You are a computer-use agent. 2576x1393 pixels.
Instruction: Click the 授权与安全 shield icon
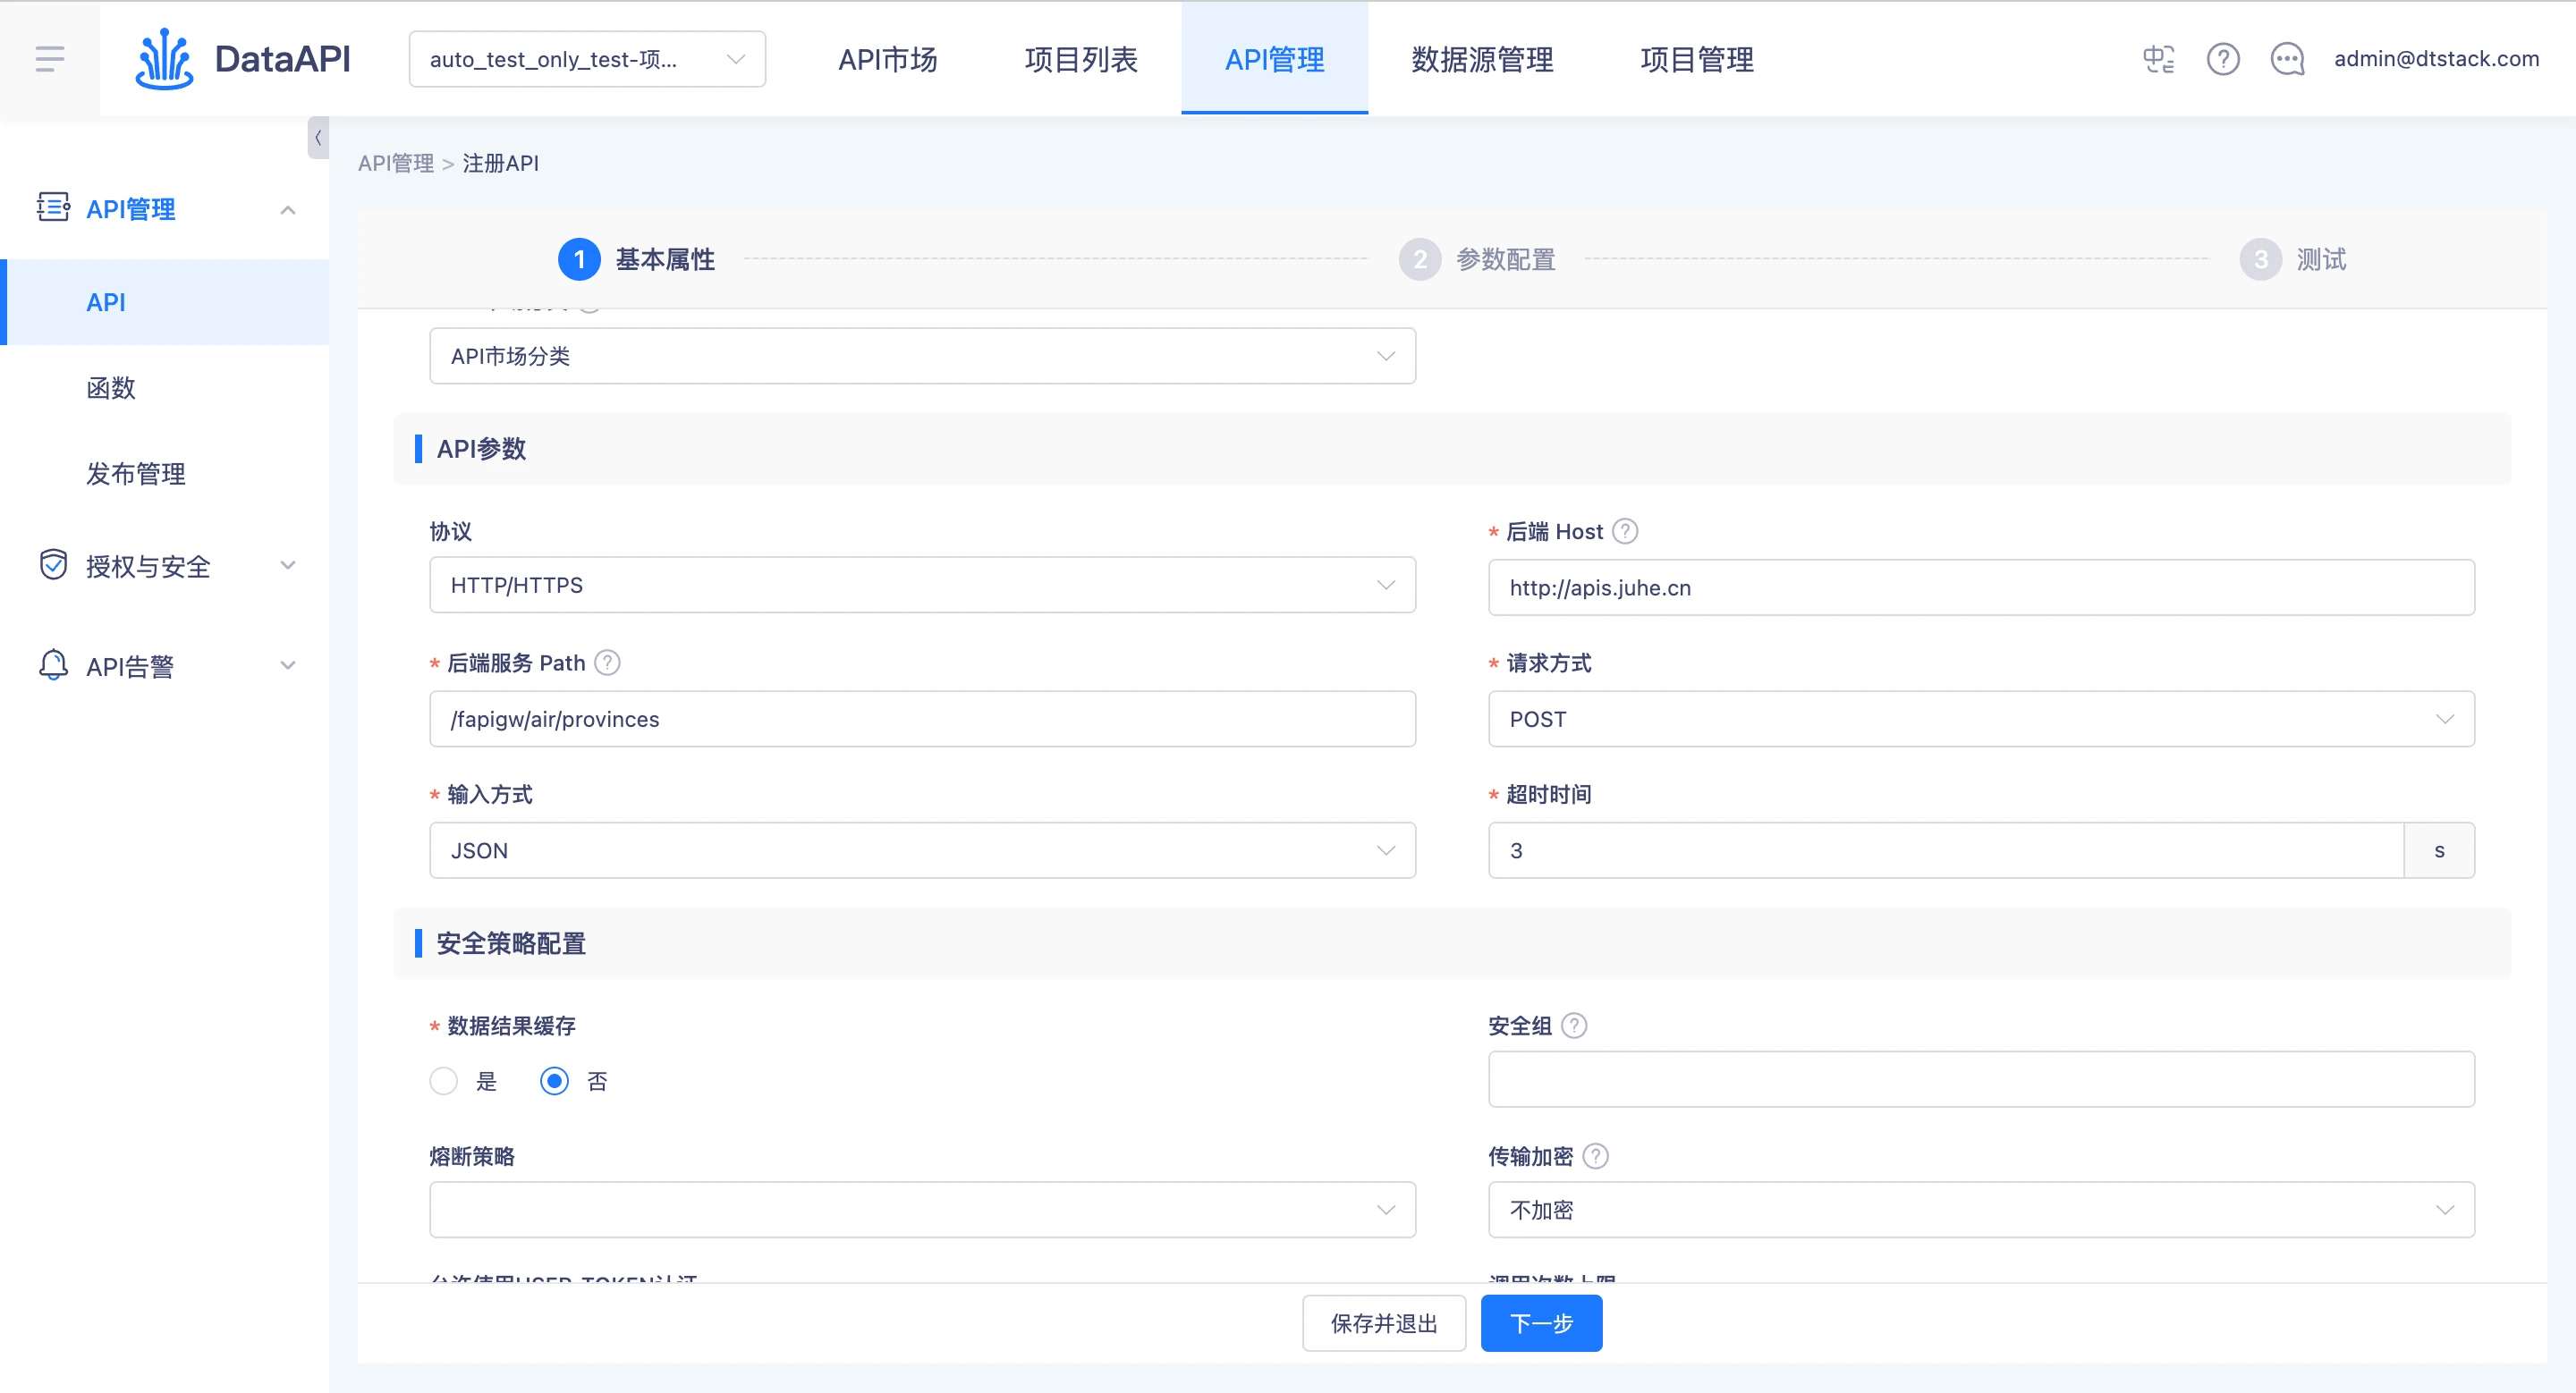tap(53, 564)
